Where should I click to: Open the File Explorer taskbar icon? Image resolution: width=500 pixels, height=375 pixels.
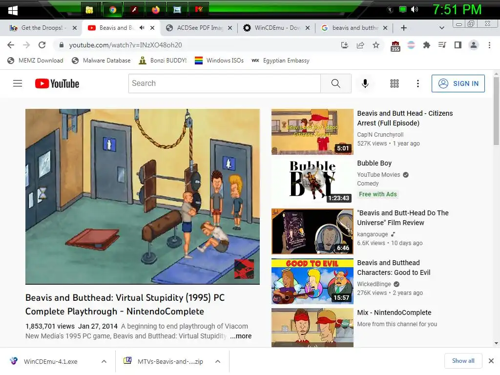point(89,10)
